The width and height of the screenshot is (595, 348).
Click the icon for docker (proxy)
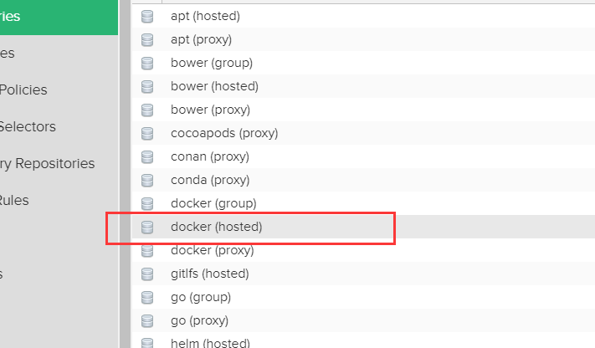[x=148, y=250]
